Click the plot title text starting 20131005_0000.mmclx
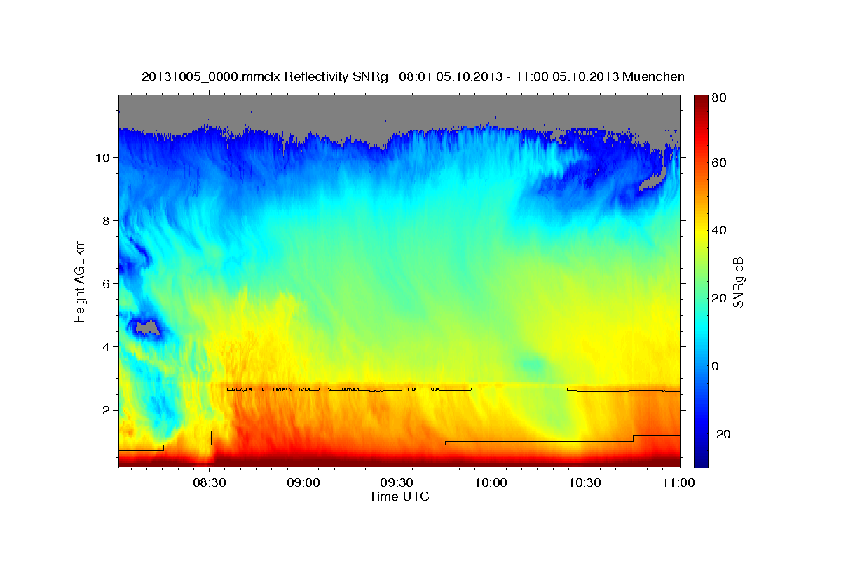 413,76
